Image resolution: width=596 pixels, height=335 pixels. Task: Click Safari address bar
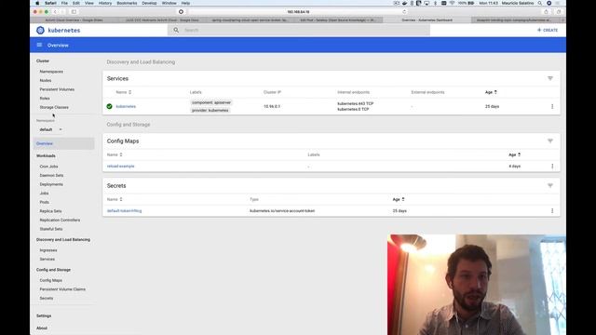[x=298, y=12]
